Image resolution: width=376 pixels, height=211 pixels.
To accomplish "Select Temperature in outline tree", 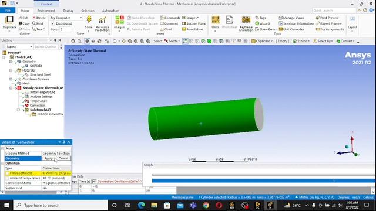I will (38, 101).
